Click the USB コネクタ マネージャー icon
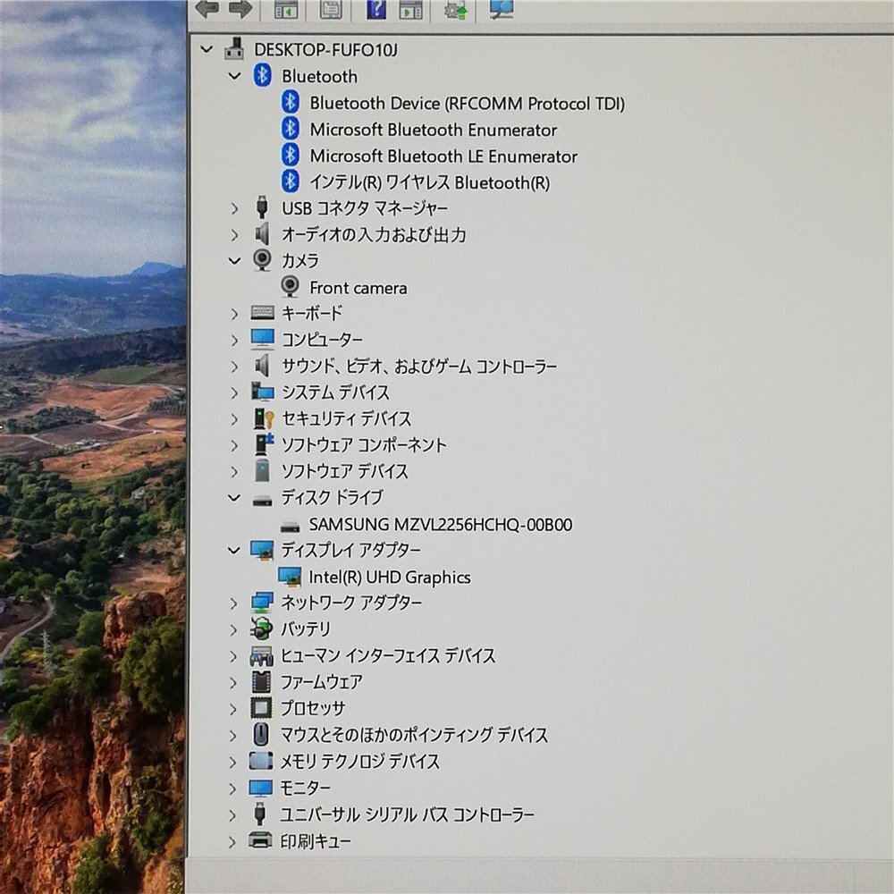The height and width of the screenshot is (894, 894). tap(262, 207)
